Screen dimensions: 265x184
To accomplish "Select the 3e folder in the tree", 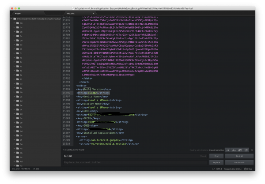I will point(35,135).
